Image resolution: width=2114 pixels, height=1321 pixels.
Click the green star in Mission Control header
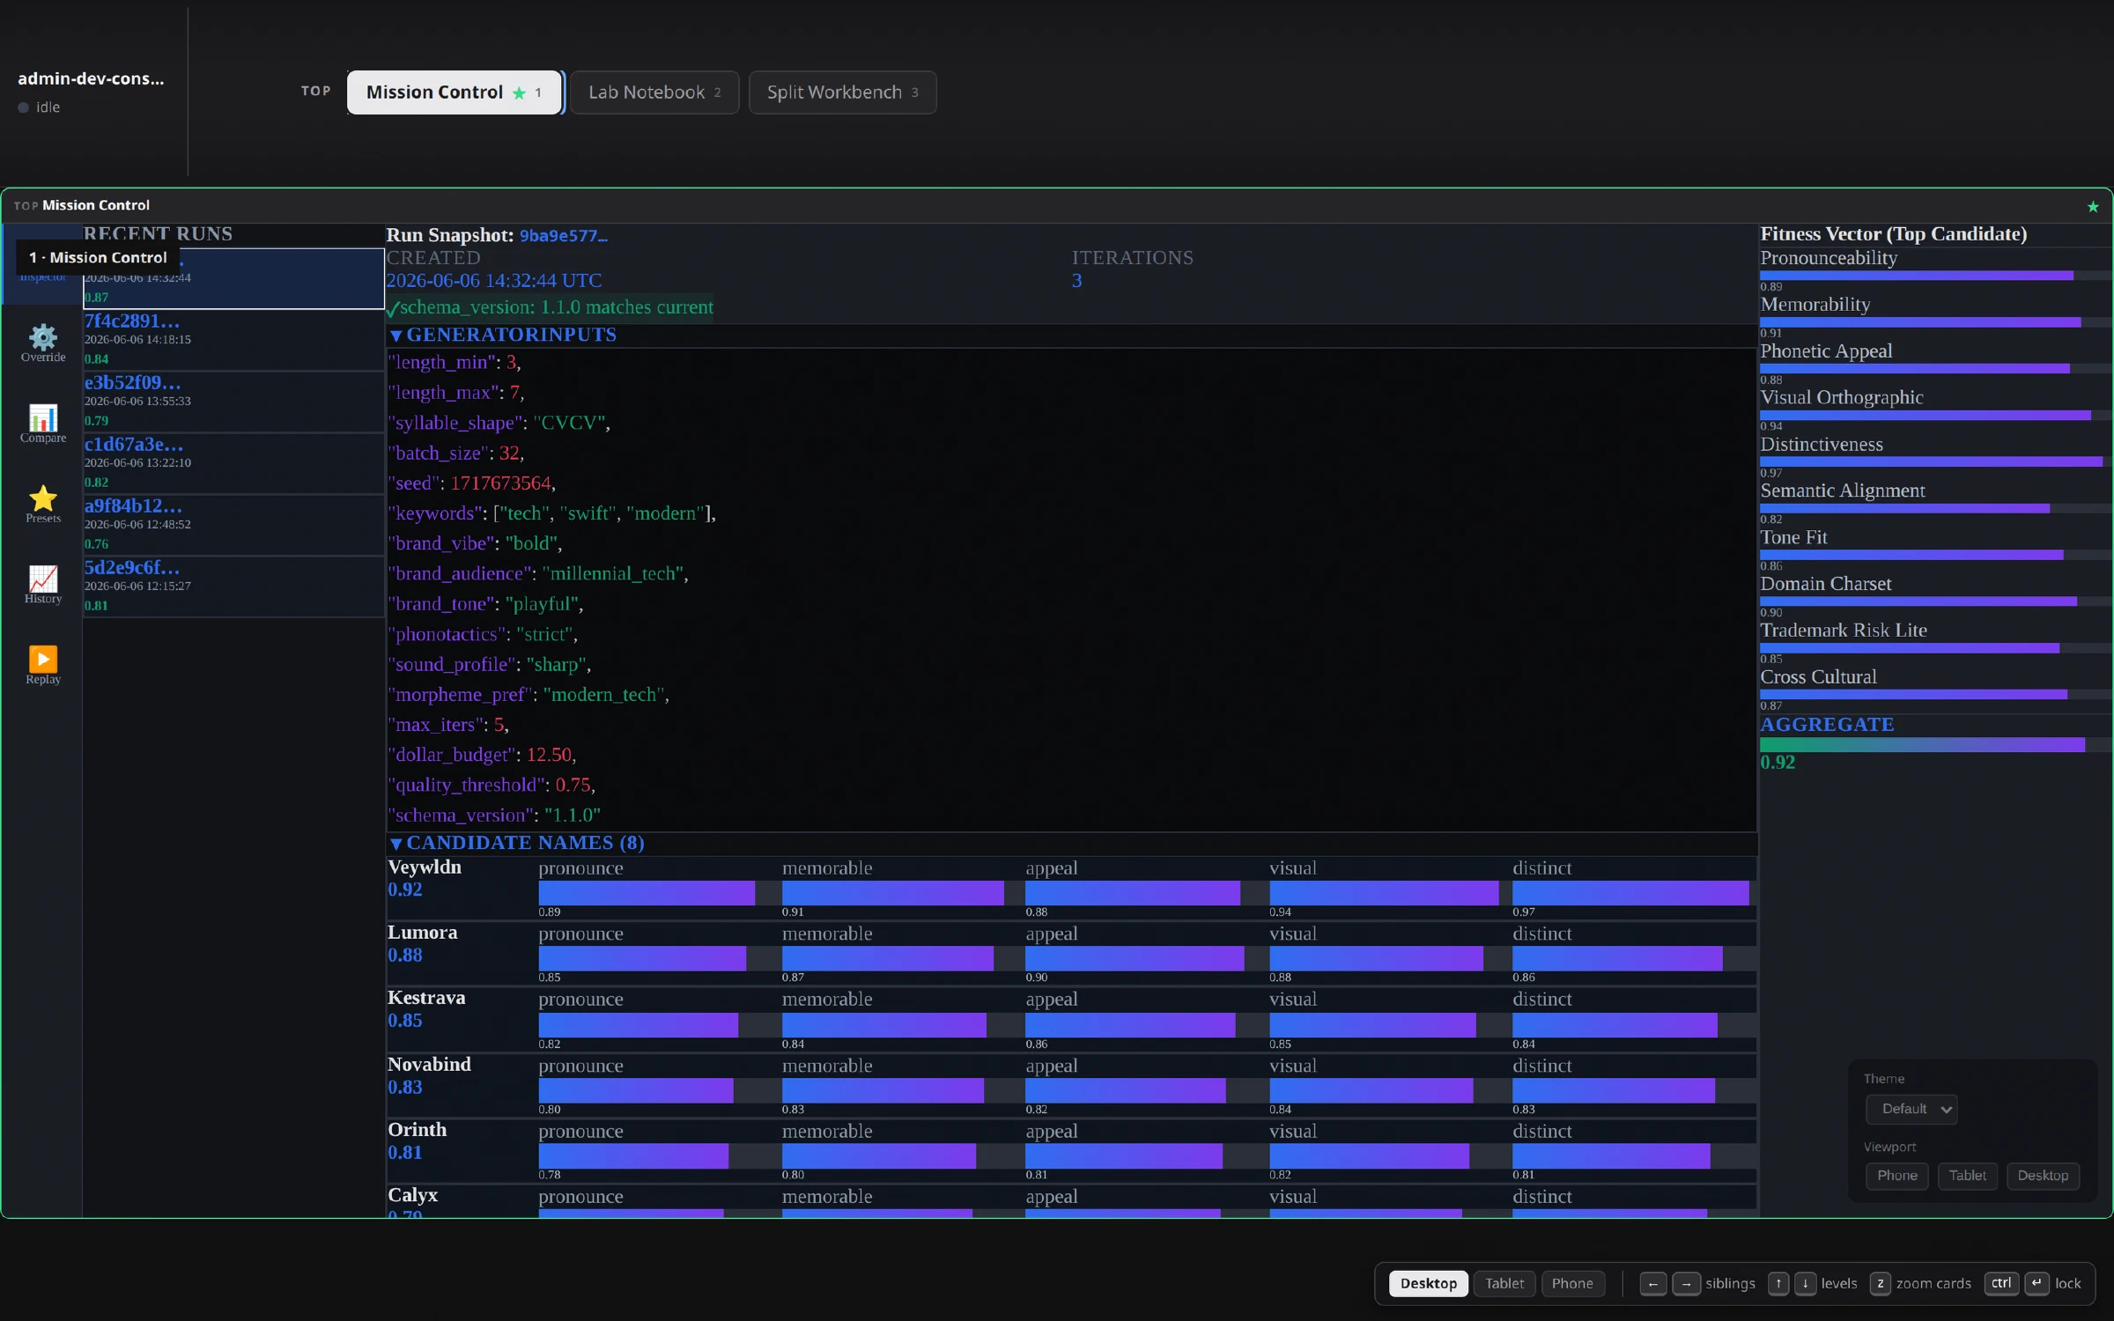pos(2093,207)
